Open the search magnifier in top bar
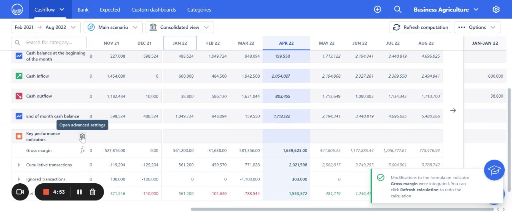512x212 pixels. pyautogui.click(x=397, y=9)
